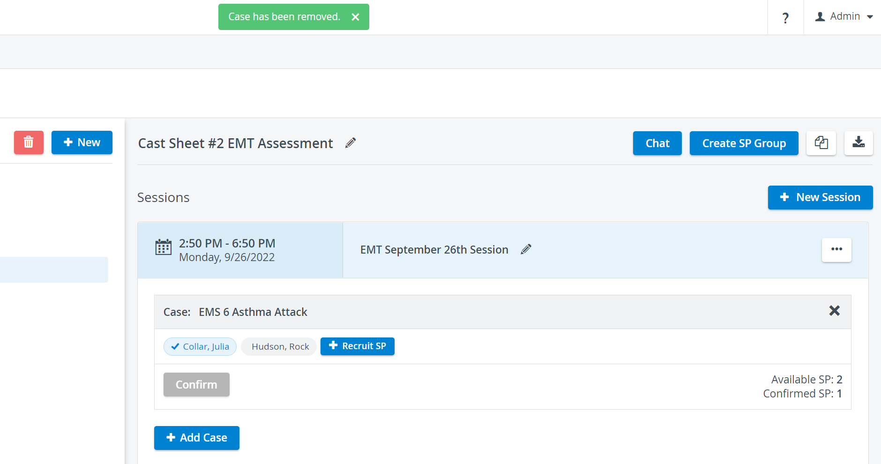Remove the EMS 6 Asthma Attack case

[x=834, y=311]
